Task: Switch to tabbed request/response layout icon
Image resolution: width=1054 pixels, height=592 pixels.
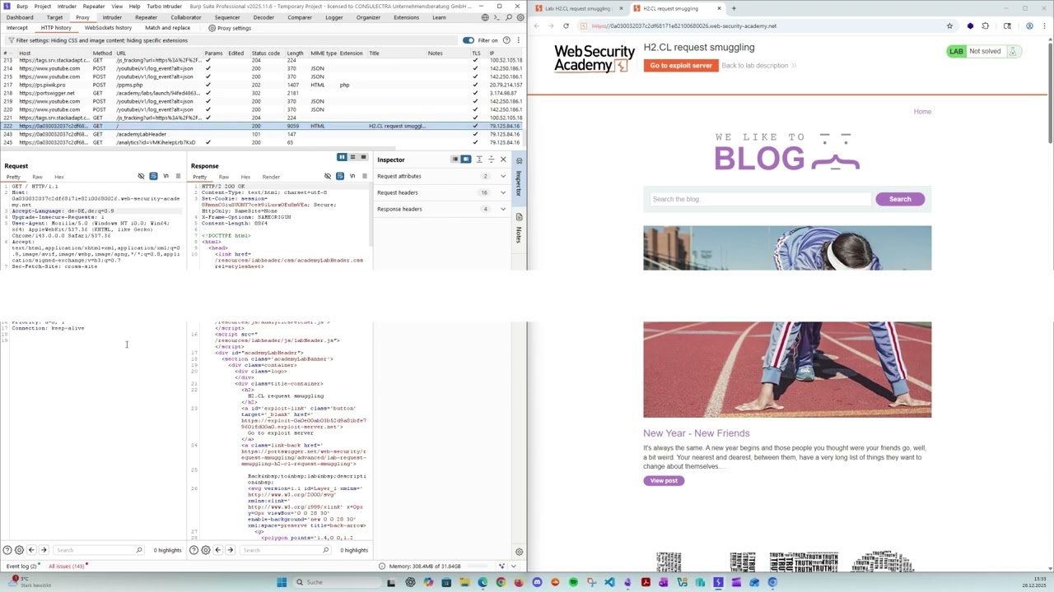Action: [x=363, y=157]
